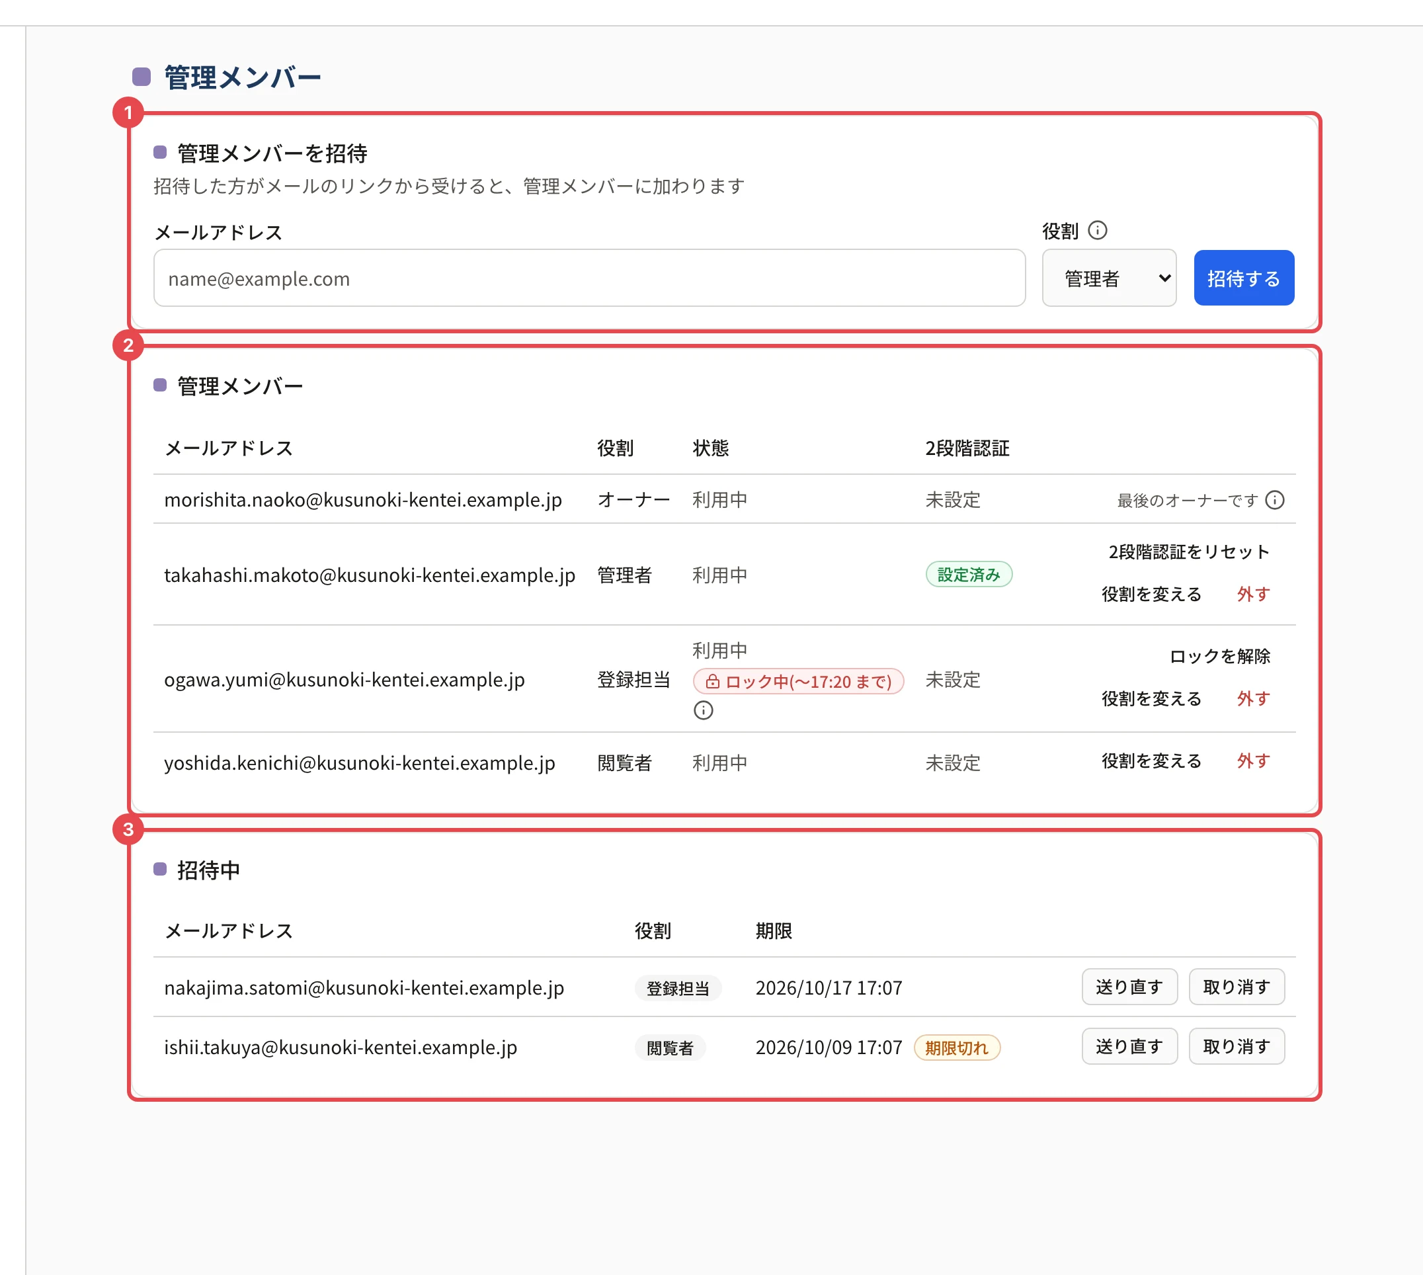Viewport: 1423px width, 1275px height.
Task: Click the 登録担当 role tag for nakajima.satomi
Action: click(677, 988)
